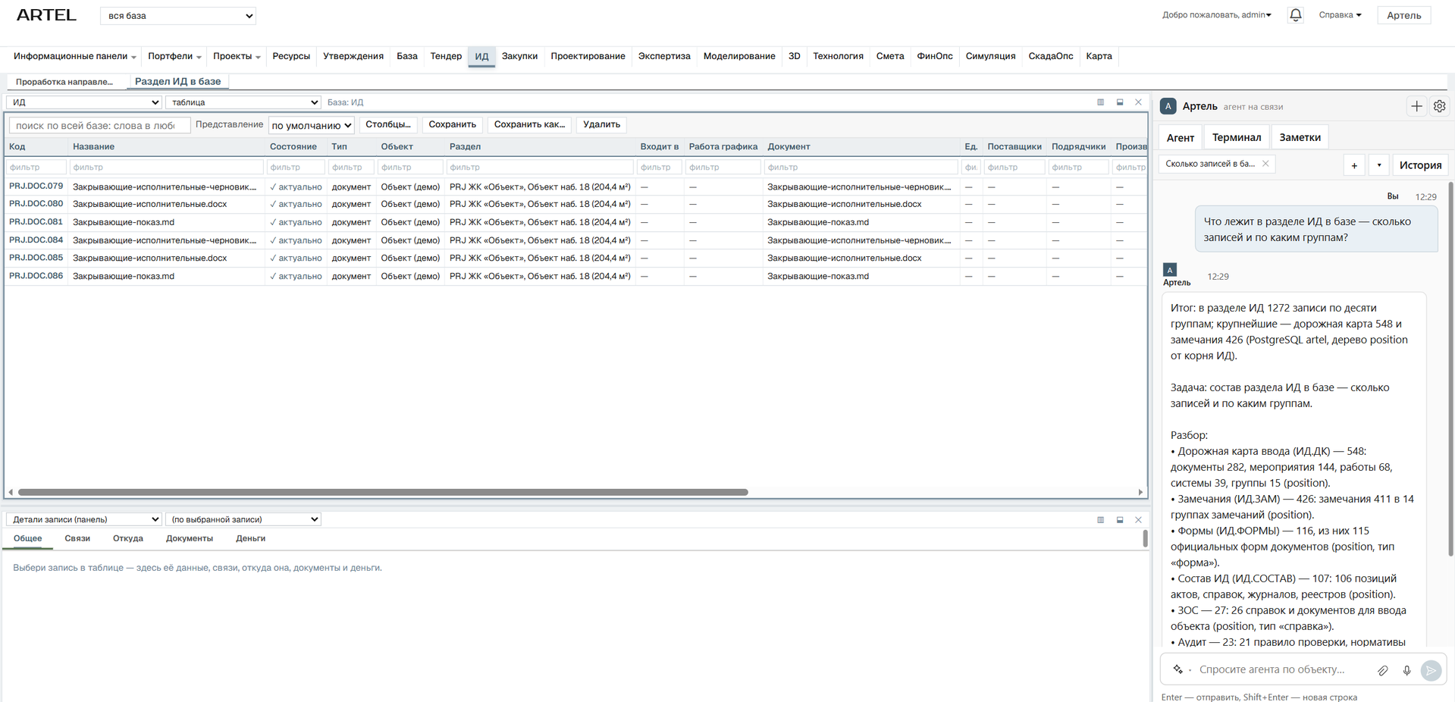
Task: Open the Закупки menu item
Action: tap(519, 56)
